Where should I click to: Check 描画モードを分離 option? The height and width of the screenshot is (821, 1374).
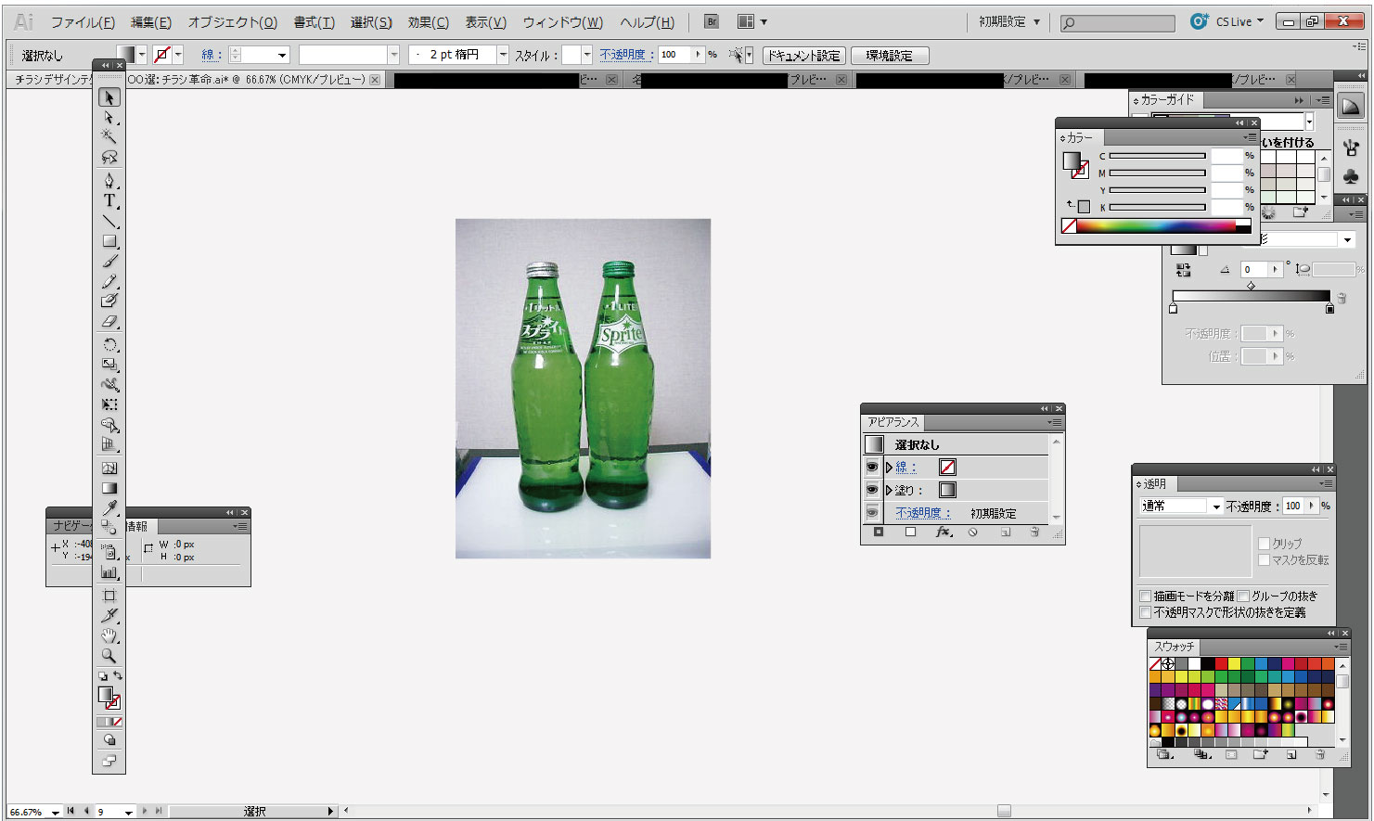[x=1145, y=597]
